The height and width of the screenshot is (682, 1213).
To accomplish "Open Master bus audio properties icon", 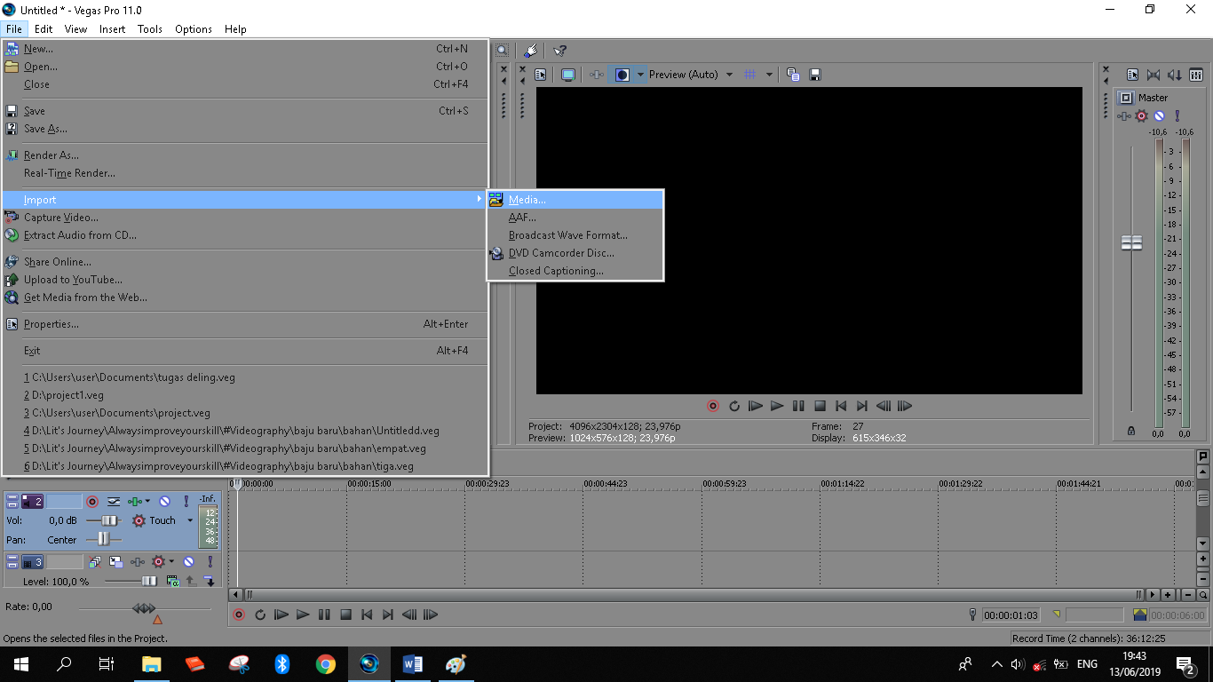I will point(1132,75).
